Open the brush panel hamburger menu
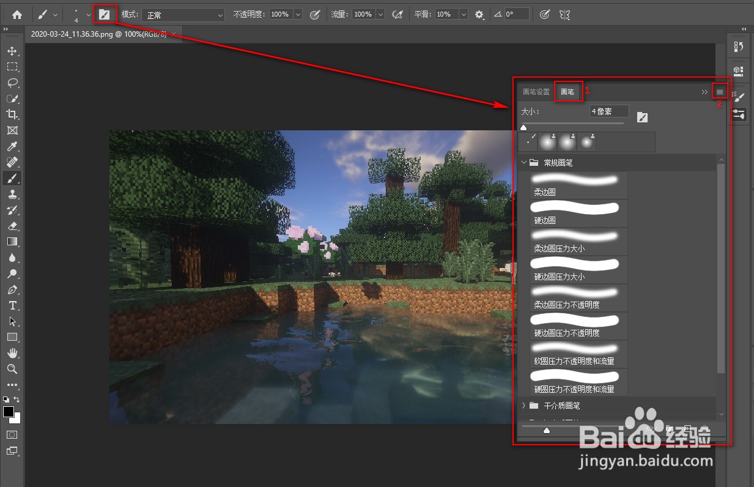754x487 pixels. point(720,92)
